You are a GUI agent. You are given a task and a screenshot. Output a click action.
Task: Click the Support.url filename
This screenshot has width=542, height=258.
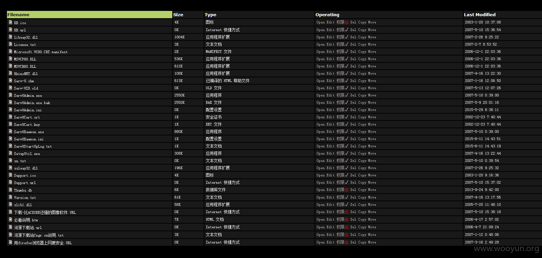25,183
